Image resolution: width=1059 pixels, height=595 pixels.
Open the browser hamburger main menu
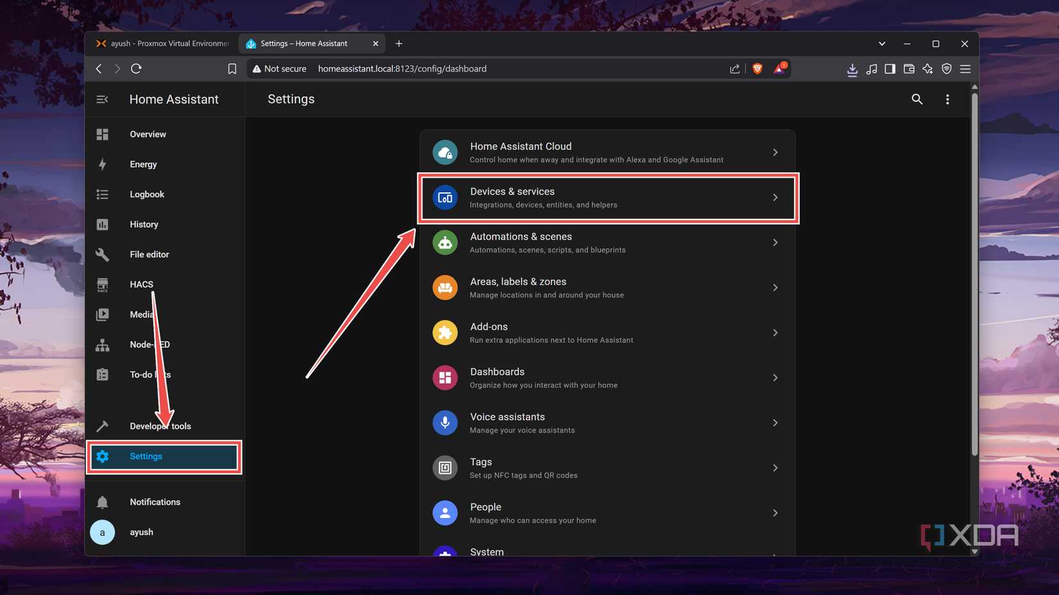point(965,69)
